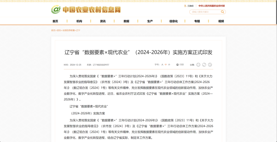
Task: Open the 信息化 navigation menu
Action: (173, 21)
